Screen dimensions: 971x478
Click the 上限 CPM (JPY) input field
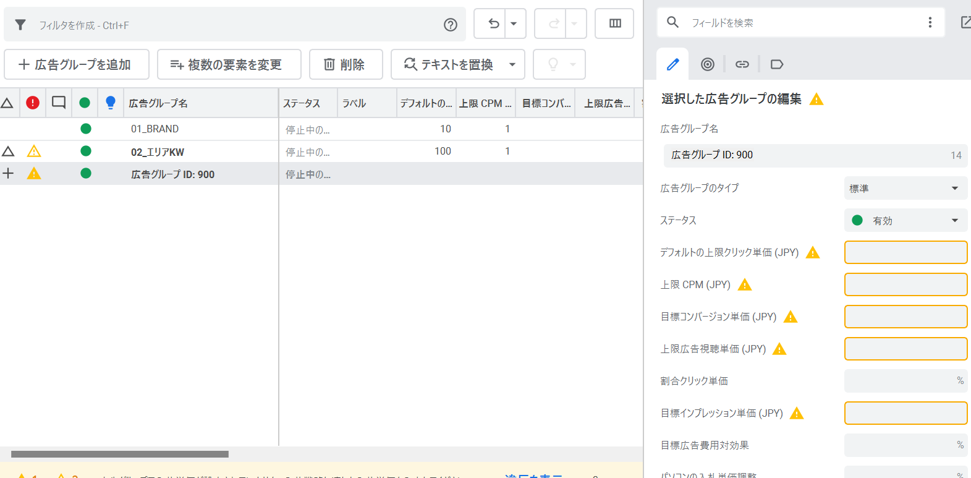tap(905, 284)
